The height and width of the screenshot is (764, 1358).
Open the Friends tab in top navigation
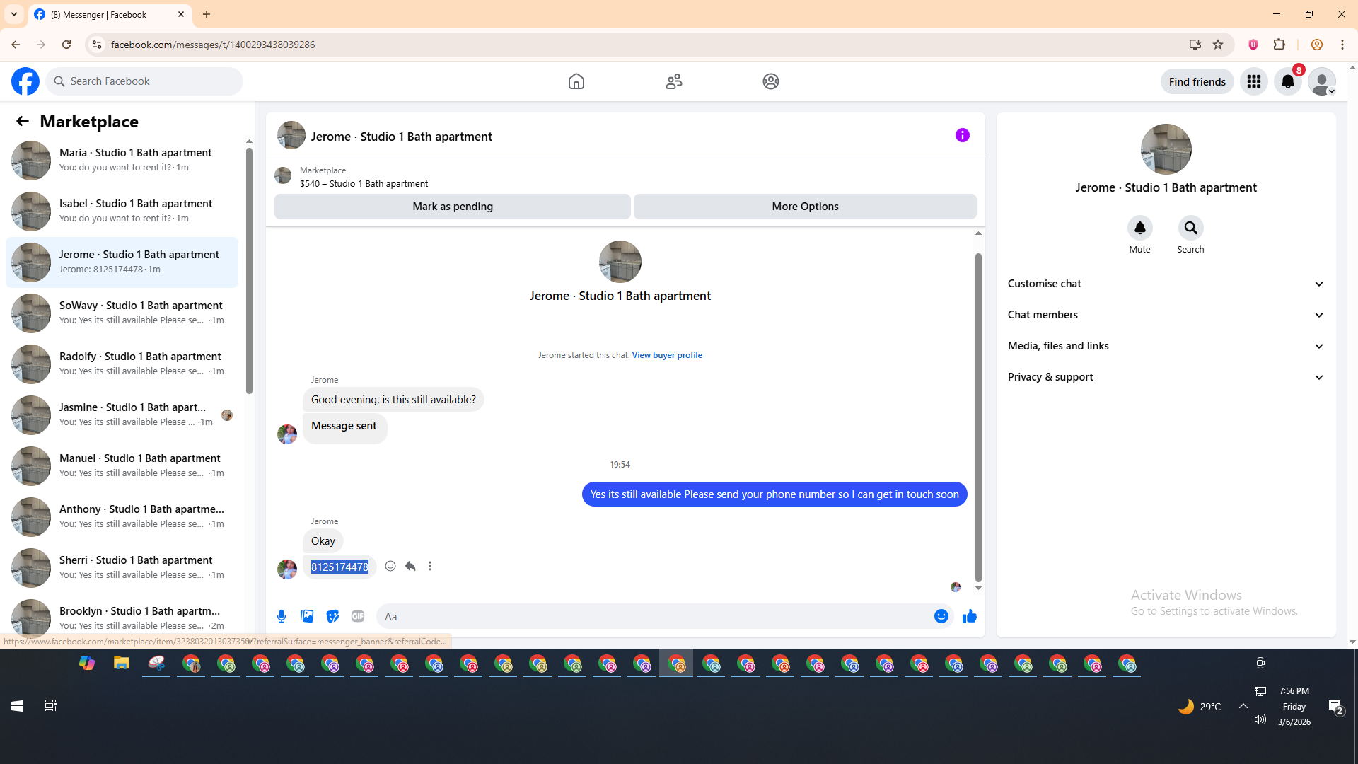674,81
